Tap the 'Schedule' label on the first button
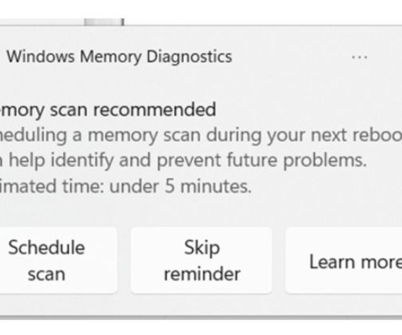Viewport: 402px width, 335px height. [46, 247]
